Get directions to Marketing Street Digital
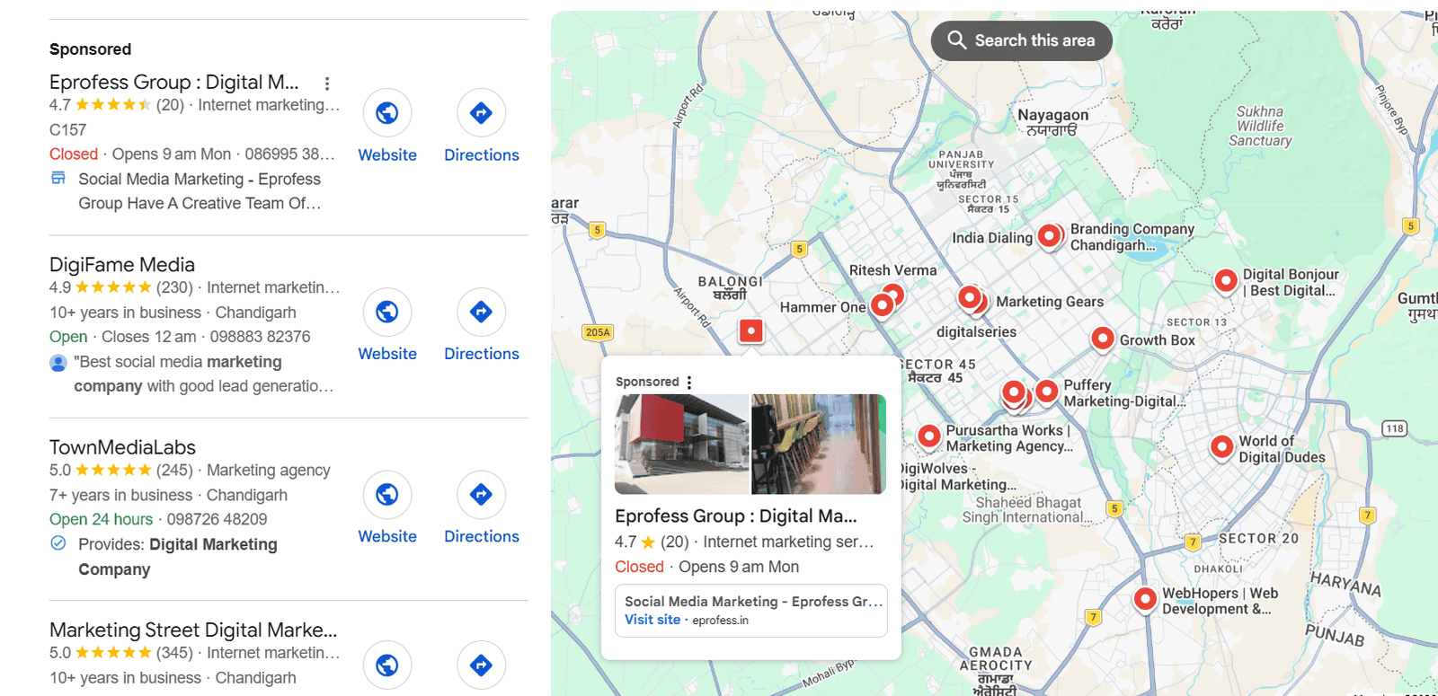 click(481, 665)
